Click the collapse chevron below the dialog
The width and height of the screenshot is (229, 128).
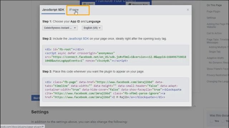pyautogui.click(x=195, y=106)
